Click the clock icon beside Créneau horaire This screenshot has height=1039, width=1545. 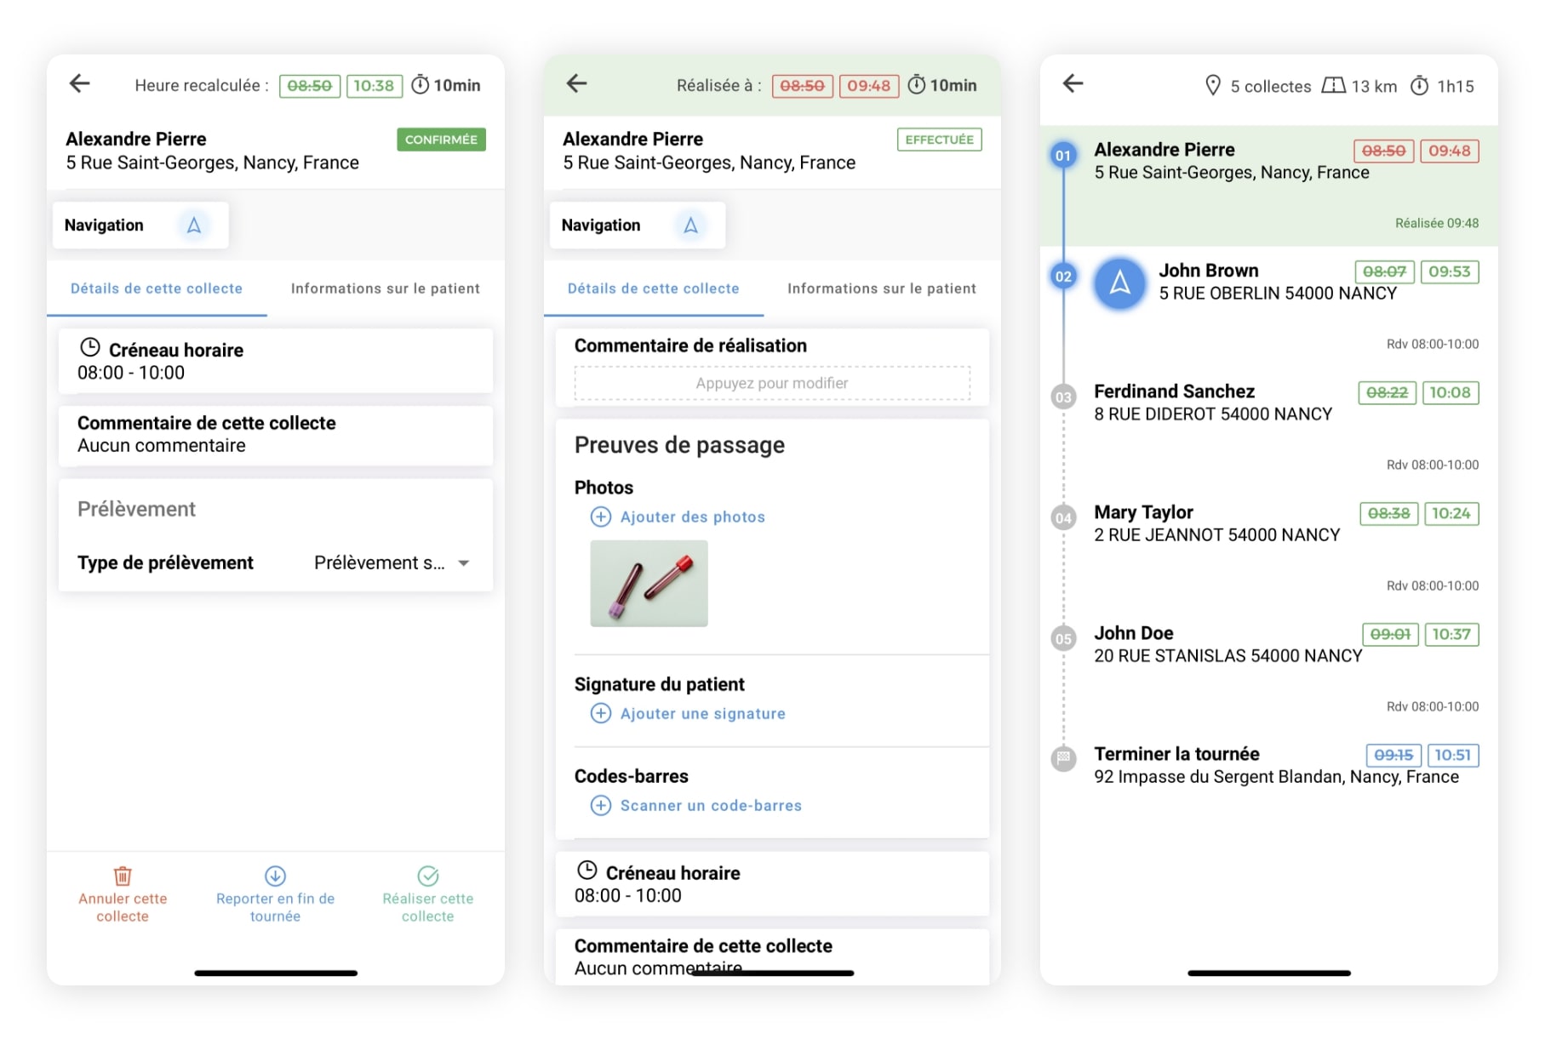pyautogui.click(x=89, y=347)
